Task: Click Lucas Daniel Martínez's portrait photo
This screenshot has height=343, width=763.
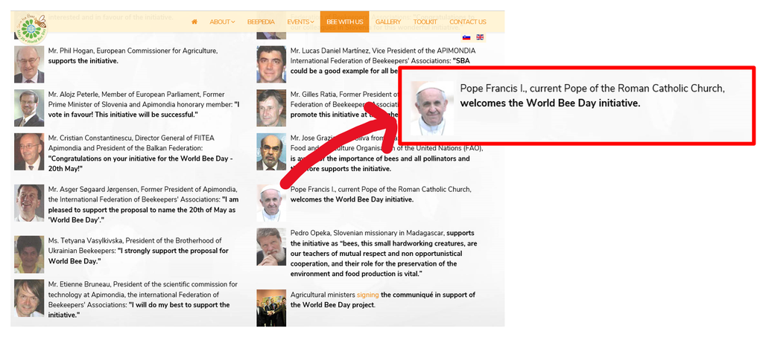Action: coord(271,65)
